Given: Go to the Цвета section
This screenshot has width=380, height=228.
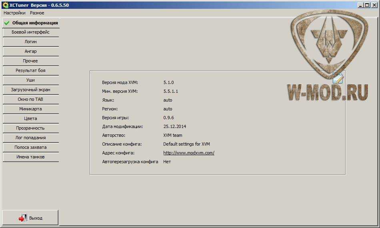Looking at the screenshot, I should pos(31,118).
